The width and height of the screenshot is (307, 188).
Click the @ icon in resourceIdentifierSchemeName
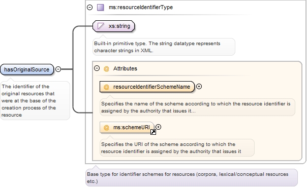pyautogui.click(x=106, y=87)
